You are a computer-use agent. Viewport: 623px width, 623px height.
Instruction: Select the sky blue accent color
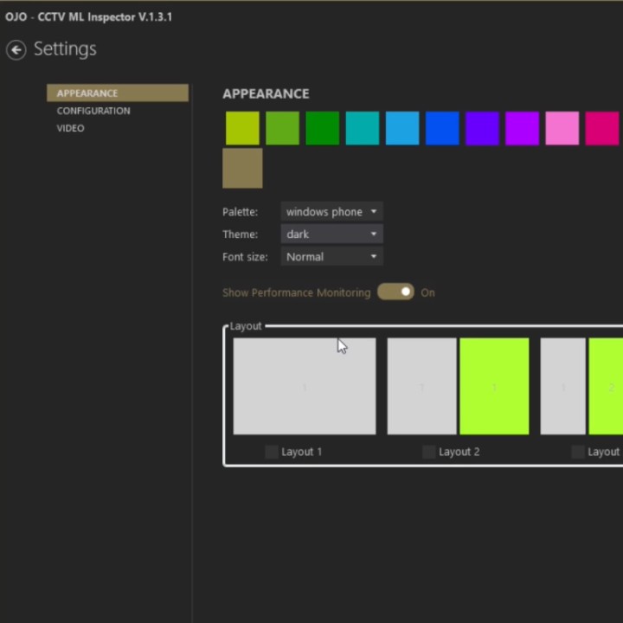(402, 129)
